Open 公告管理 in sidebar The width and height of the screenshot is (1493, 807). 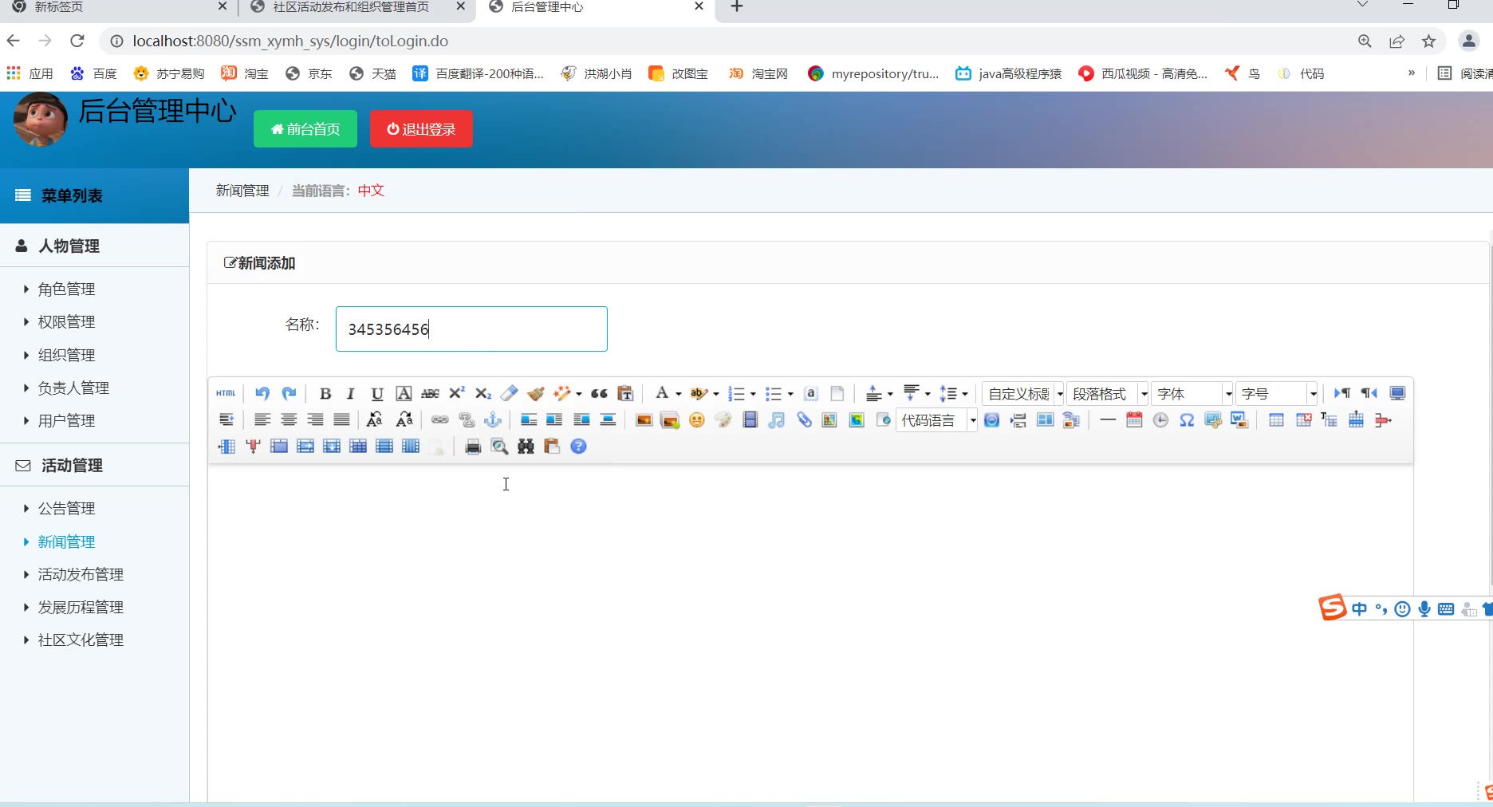click(66, 508)
